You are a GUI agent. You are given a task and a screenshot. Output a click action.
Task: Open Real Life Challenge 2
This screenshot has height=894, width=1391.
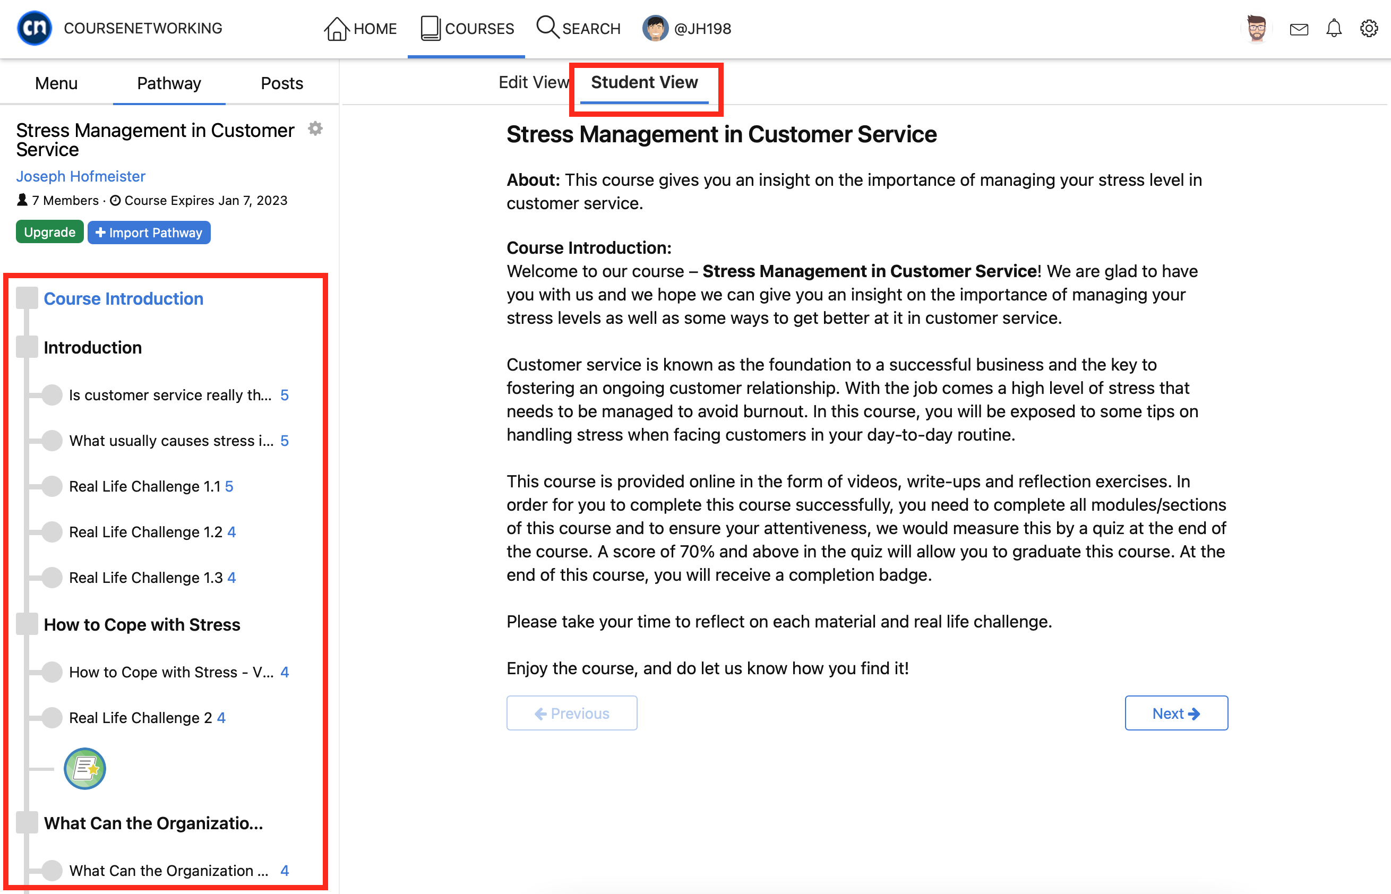pyautogui.click(x=141, y=718)
